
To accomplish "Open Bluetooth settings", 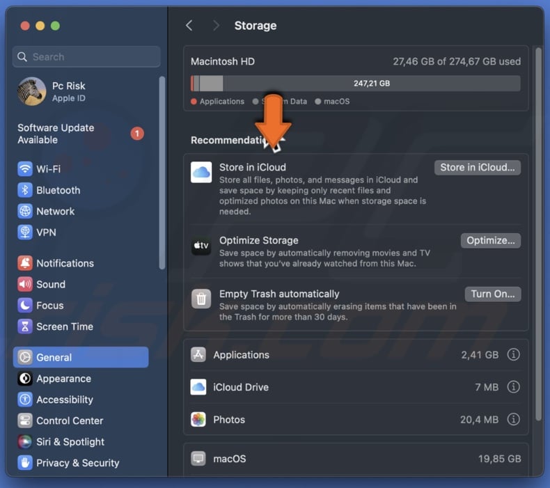I will [81, 190].
